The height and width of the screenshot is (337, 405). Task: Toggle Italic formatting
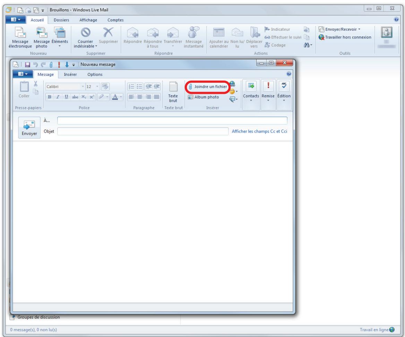tap(58, 97)
